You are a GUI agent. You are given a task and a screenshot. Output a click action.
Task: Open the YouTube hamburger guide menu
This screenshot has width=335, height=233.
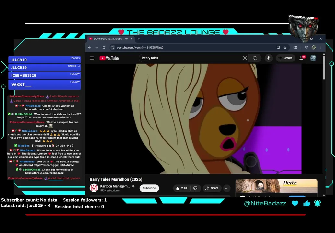[92, 58]
